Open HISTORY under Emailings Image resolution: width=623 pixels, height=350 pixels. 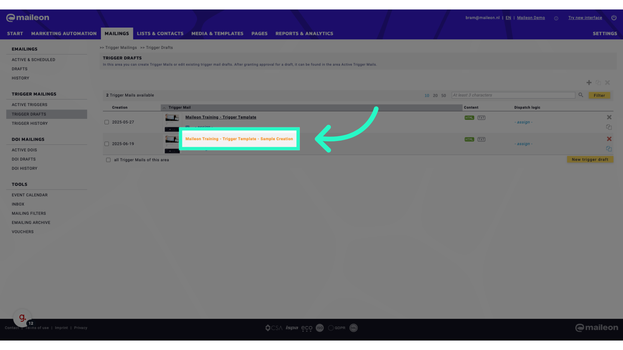tap(20, 78)
